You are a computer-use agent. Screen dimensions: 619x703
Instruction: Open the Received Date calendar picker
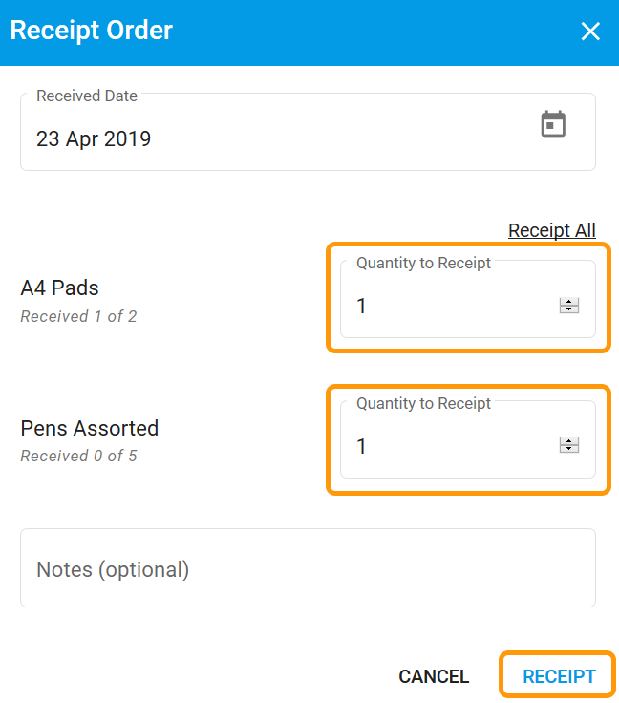pos(553,124)
